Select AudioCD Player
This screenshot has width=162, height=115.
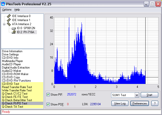tap(11, 64)
